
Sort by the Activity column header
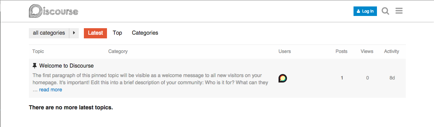pyautogui.click(x=392, y=51)
